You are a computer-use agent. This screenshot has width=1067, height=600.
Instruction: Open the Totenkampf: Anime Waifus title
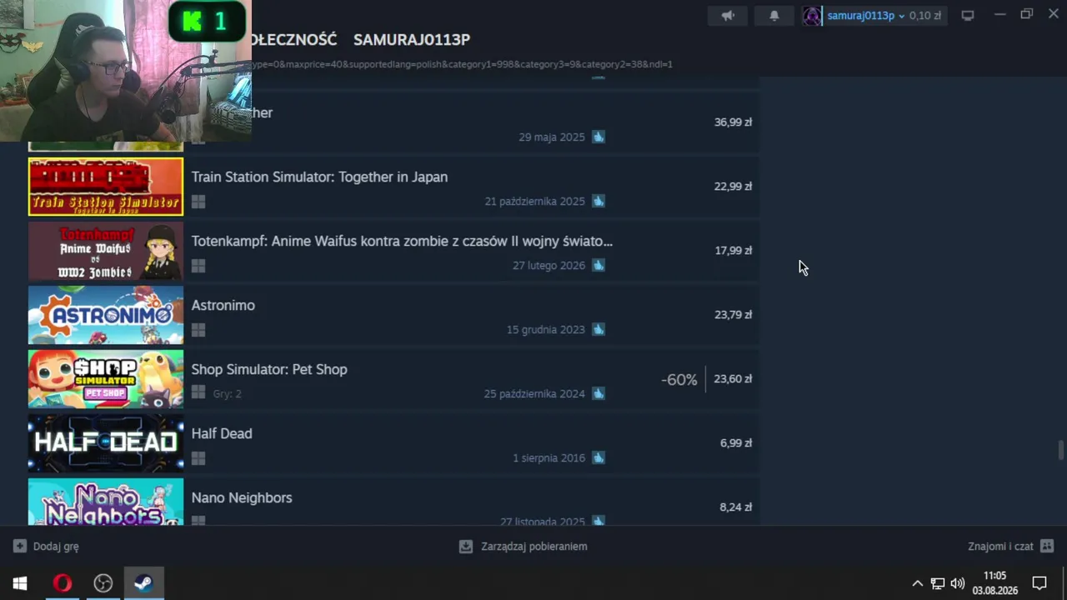(402, 241)
